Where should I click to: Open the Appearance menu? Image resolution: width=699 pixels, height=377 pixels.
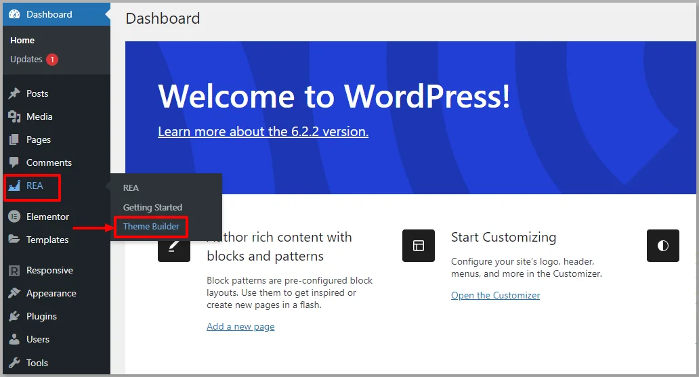coord(56,293)
